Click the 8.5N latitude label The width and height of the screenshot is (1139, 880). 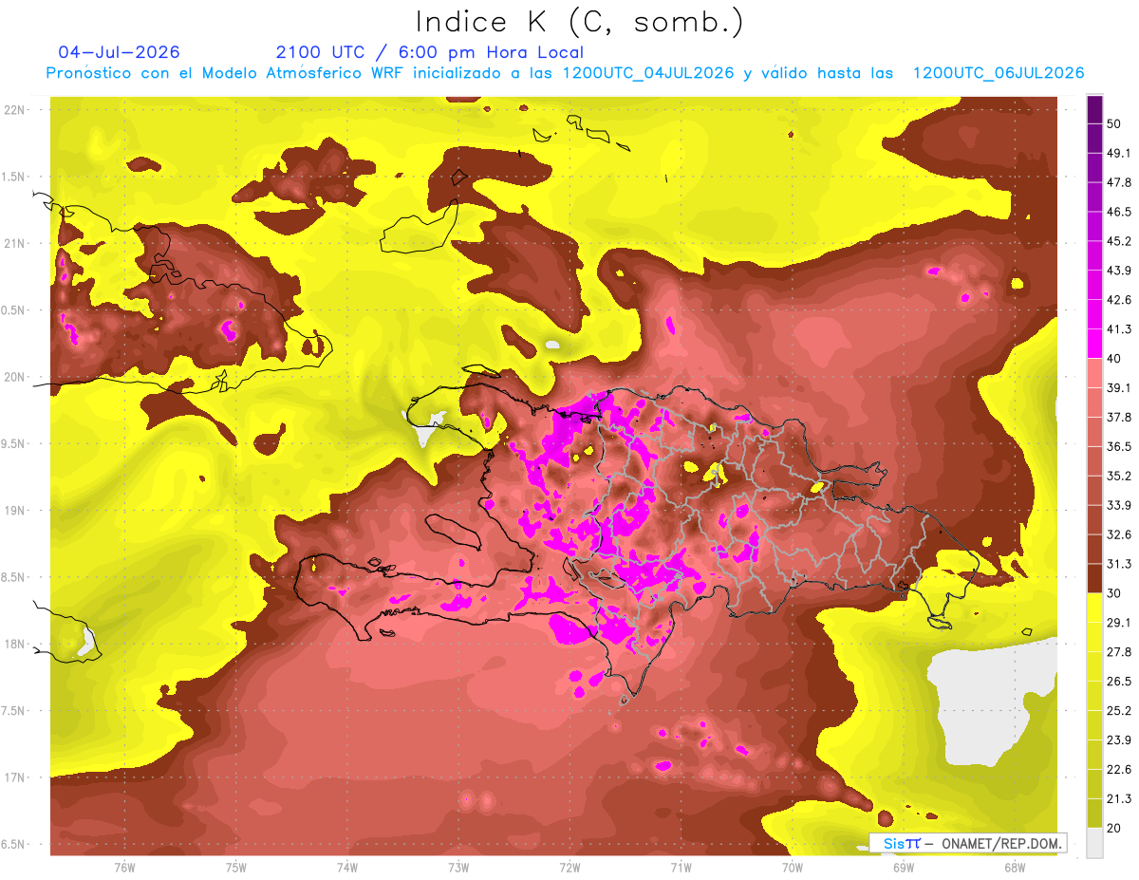13,577
